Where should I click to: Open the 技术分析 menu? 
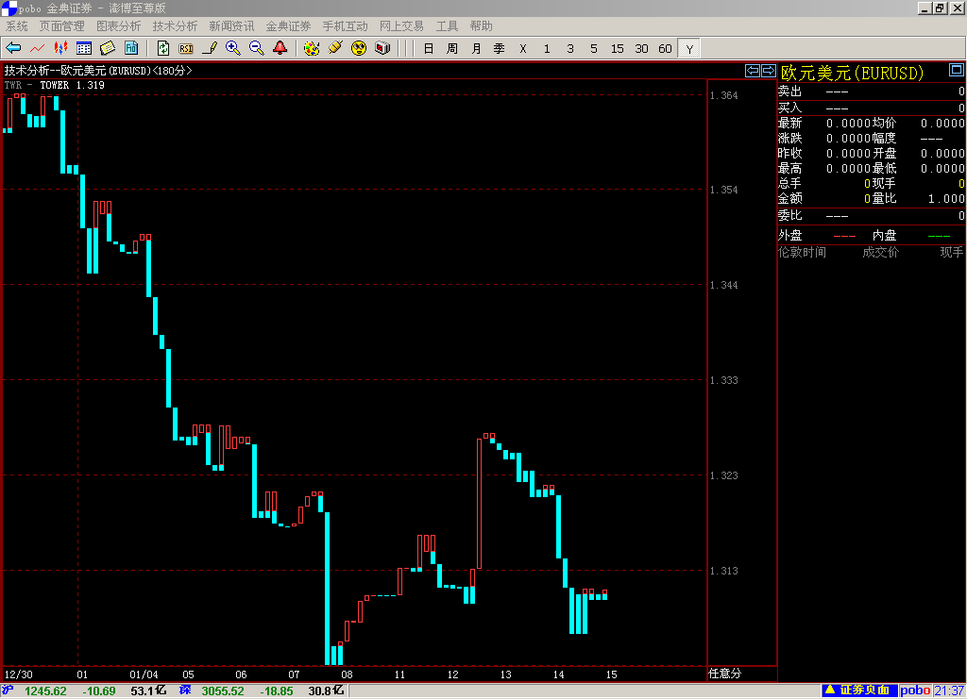tap(175, 25)
